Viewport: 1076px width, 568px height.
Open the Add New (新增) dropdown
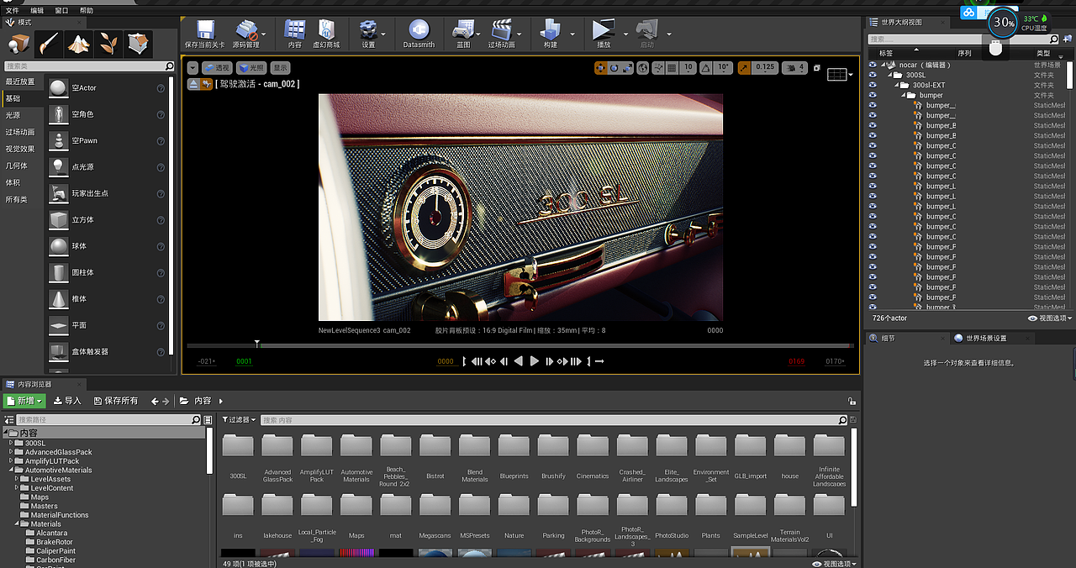tap(24, 401)
